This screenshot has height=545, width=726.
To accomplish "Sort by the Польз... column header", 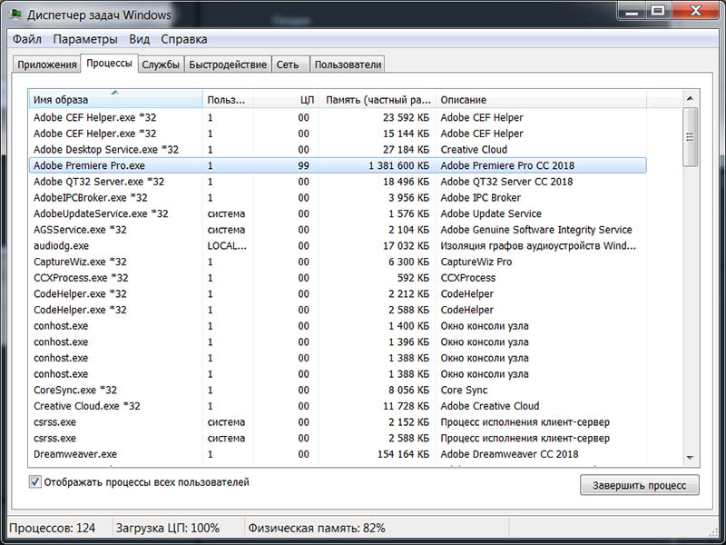I will coord(228,99).
